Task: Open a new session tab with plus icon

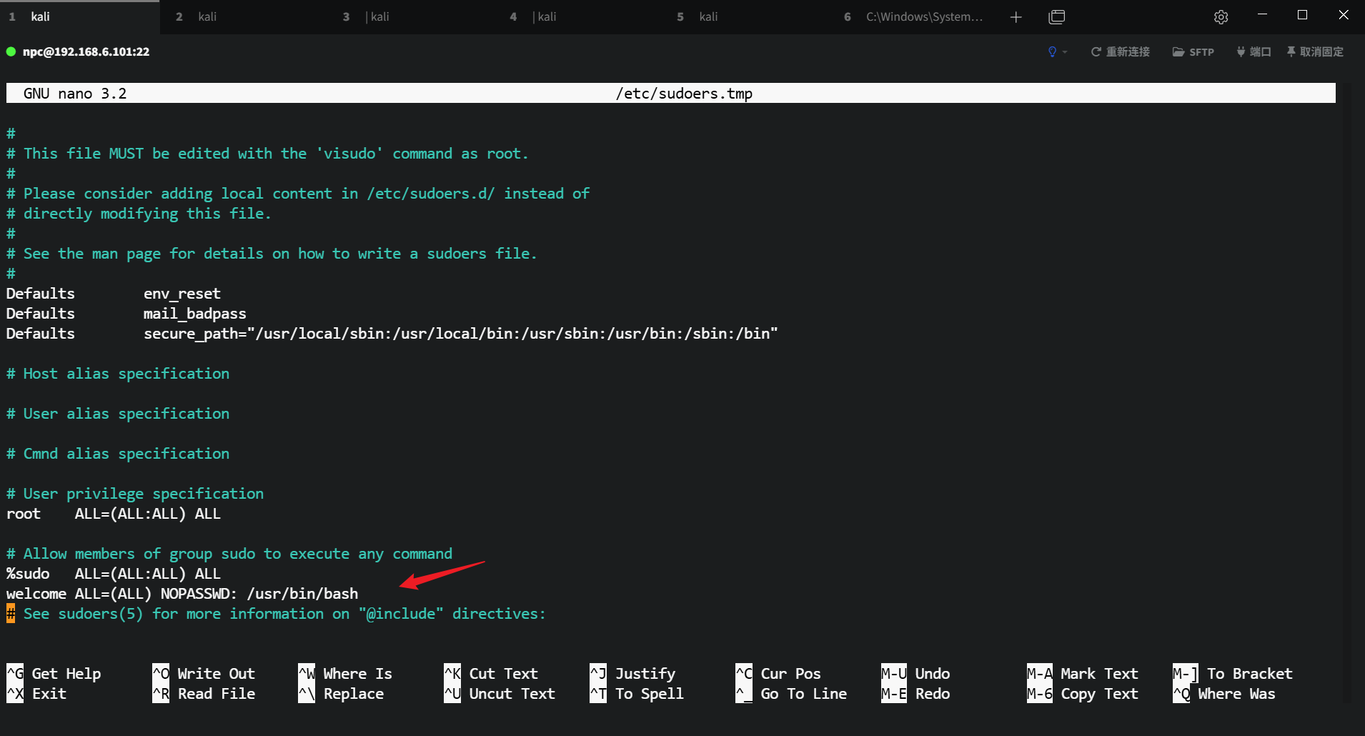Action: [1016, 17]
